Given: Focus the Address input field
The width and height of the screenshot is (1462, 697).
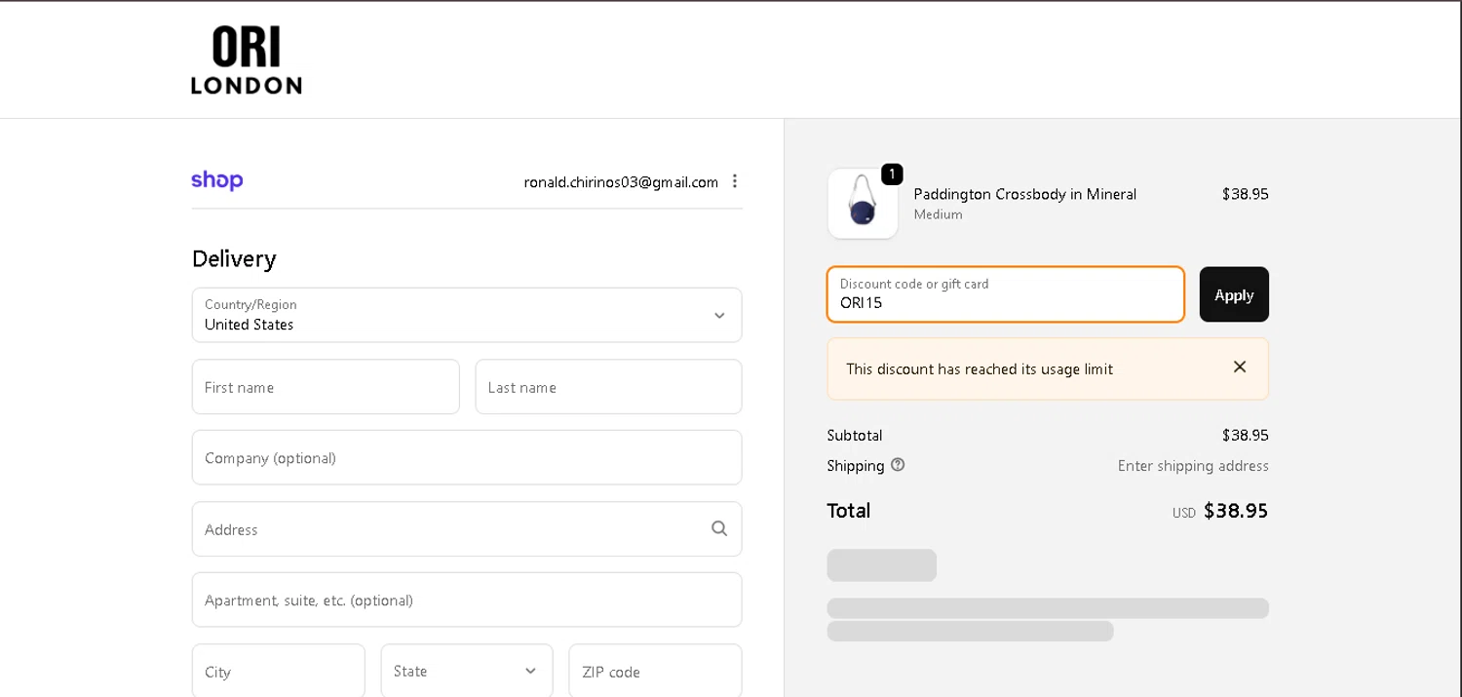Looking at the screenshot, I should pos(467,529).
